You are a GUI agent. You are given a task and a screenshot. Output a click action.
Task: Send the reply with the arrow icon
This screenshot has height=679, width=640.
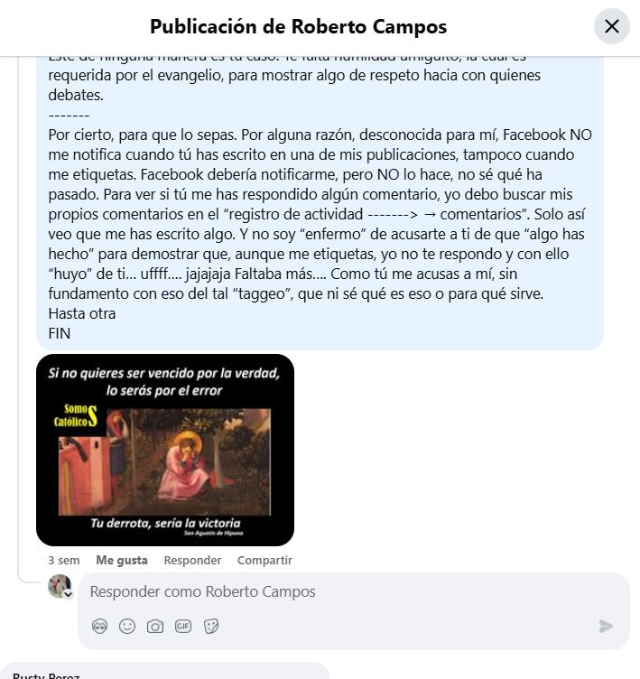click(x=606, y=626)
